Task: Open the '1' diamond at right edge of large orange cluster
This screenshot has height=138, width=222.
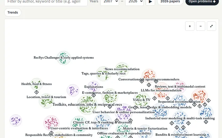Action: 208,101
